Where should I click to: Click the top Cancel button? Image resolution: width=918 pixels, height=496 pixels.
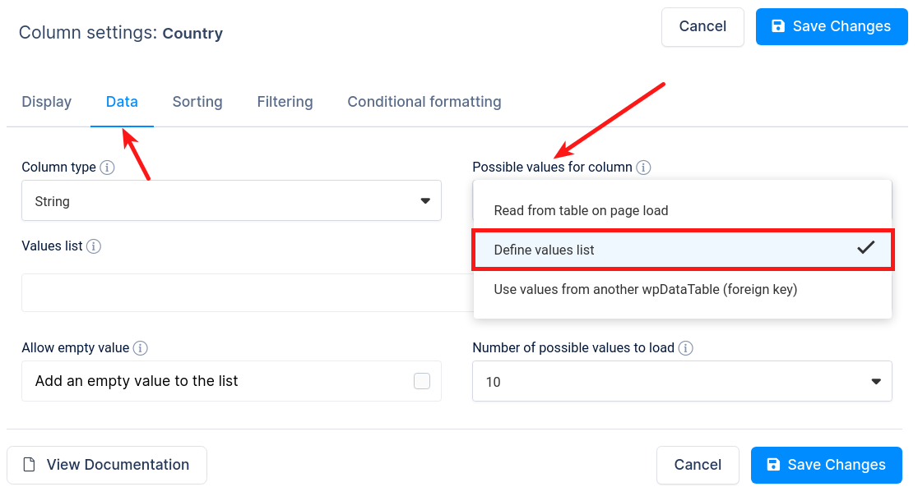pyautogui.click(x=702, y=26)
